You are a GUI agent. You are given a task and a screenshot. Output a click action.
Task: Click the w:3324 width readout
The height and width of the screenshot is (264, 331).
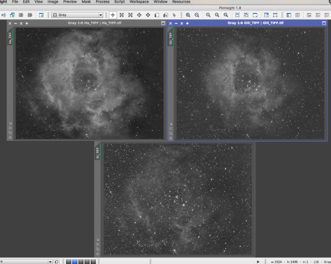click(277, 262)
